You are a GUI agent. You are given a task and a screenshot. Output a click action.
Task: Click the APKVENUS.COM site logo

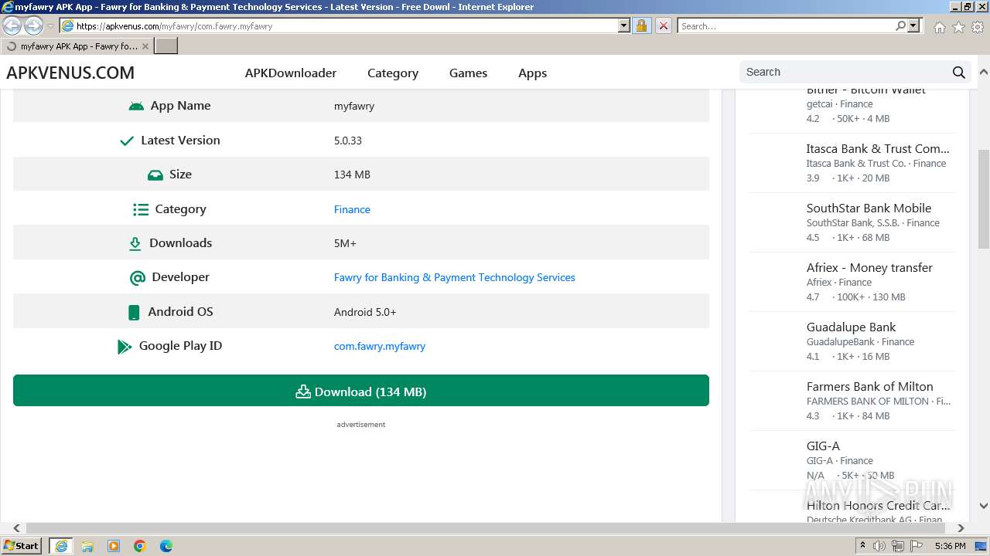point(70,73)
